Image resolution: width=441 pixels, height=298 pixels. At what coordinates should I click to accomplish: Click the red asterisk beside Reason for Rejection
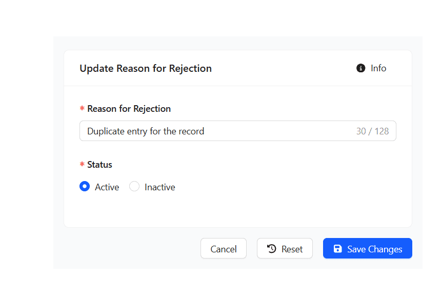(82, 108)
